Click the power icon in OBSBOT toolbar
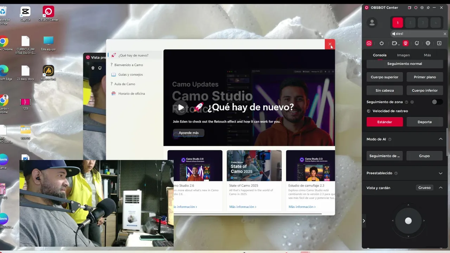450x253 pixels. click(381, 43)
